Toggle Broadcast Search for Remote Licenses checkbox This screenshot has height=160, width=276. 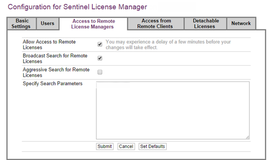click(100, 58)
